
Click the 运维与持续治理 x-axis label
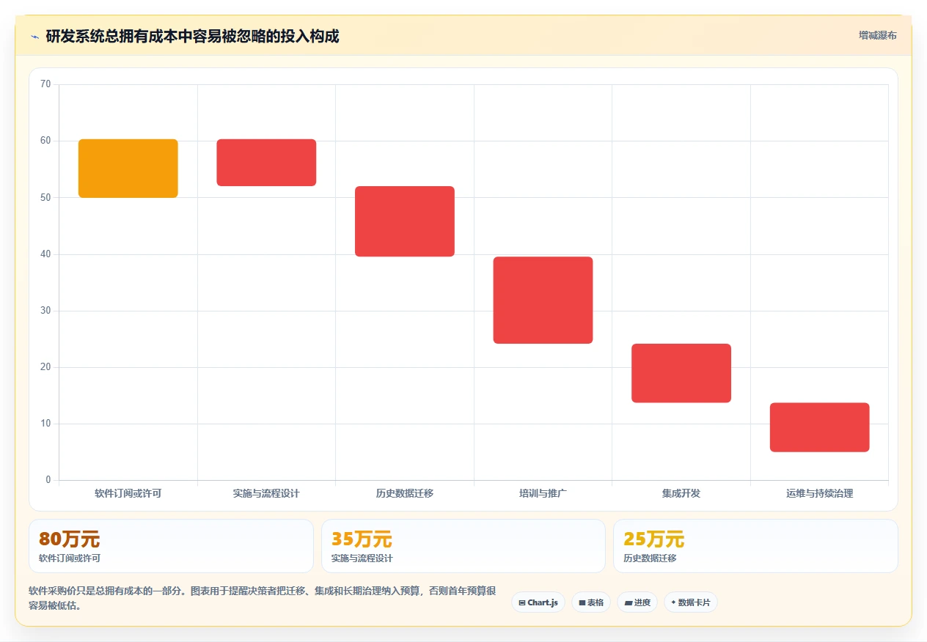[x=819, y=493]
